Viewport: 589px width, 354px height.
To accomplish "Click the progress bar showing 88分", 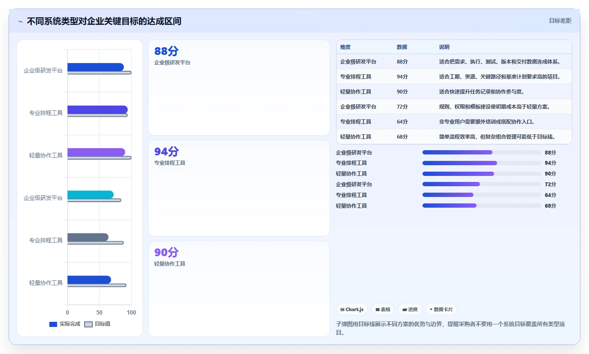I will [x=482, y=152].
